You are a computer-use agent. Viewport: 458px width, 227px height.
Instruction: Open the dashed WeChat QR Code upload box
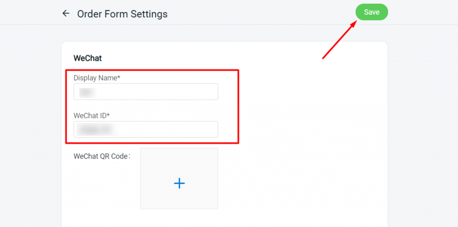coord(179,178)
